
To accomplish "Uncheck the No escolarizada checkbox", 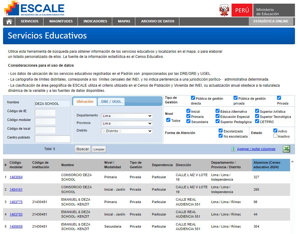I will tap(221, 136).
